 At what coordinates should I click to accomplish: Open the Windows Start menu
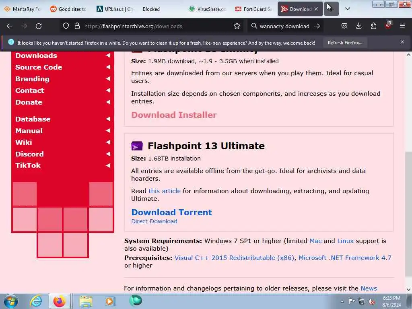[x=11, y=301]
